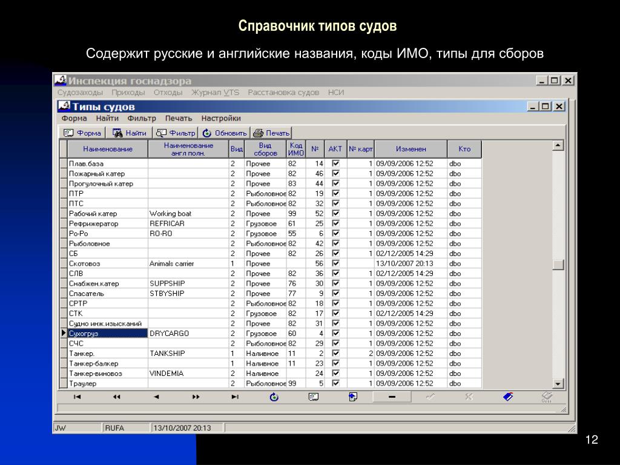Click the Изменен column header
This screenshot has height=465, width=620.
[411, 149]
